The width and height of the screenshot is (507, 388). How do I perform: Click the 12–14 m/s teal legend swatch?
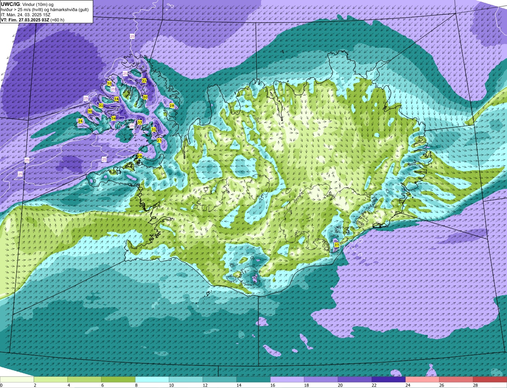point(220,380)
